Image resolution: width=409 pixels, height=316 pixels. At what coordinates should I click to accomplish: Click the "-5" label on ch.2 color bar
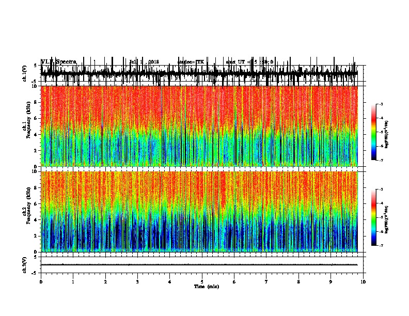click(x=381, y=217)
